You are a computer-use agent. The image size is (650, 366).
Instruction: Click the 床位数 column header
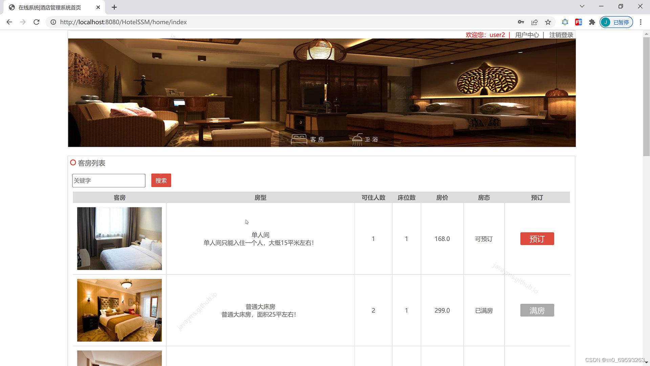coord(407,198)
